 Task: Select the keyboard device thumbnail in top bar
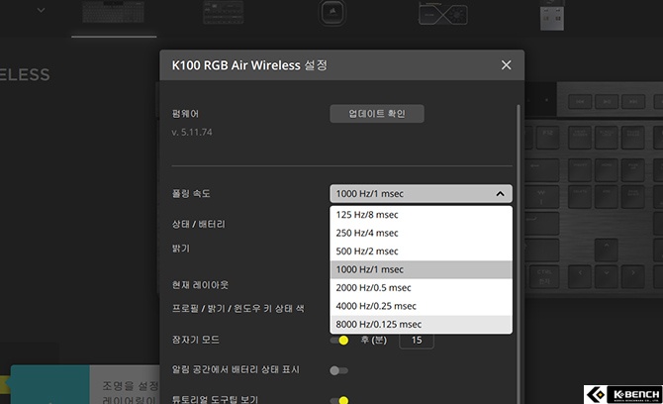point(114,13)
